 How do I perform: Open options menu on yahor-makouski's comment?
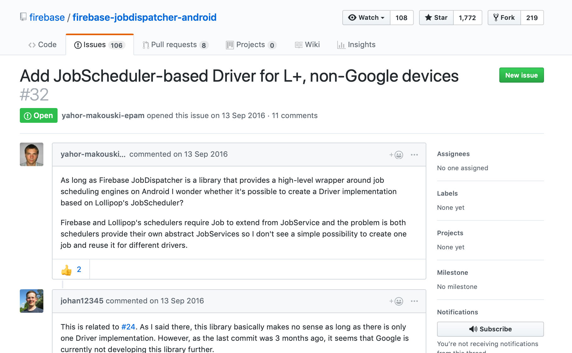(x=414, y=155)
